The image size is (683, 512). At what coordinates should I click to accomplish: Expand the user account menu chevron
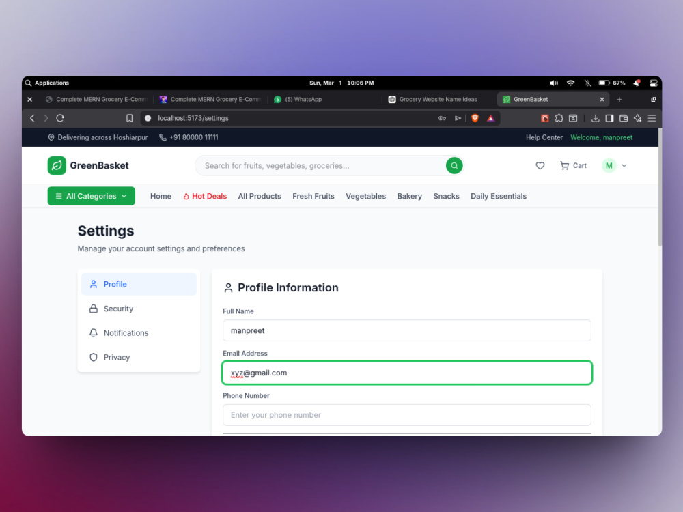624,165
